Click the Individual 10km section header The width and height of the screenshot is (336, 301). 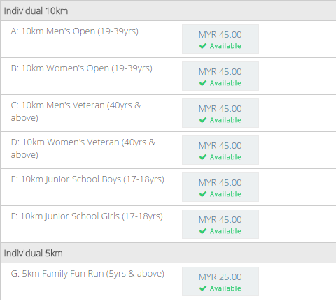pyautogui.click(x=168, y=10)
